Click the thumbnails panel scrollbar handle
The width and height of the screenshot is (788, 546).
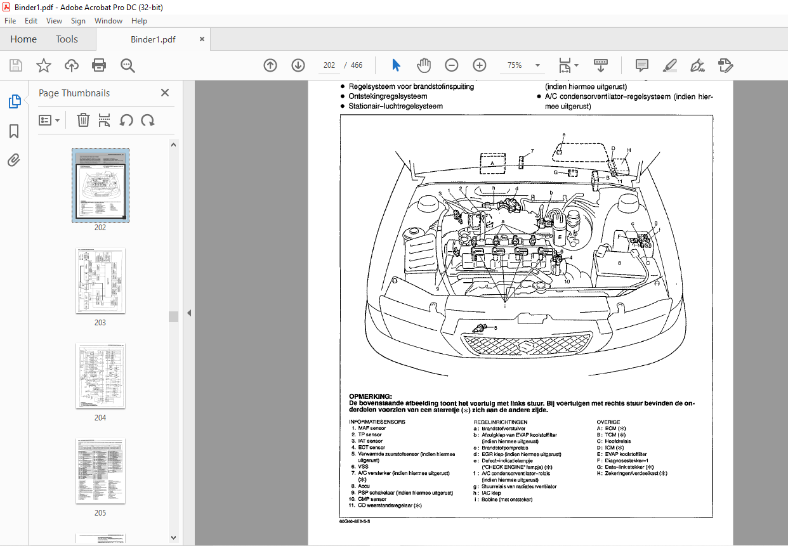click(173, 316)
